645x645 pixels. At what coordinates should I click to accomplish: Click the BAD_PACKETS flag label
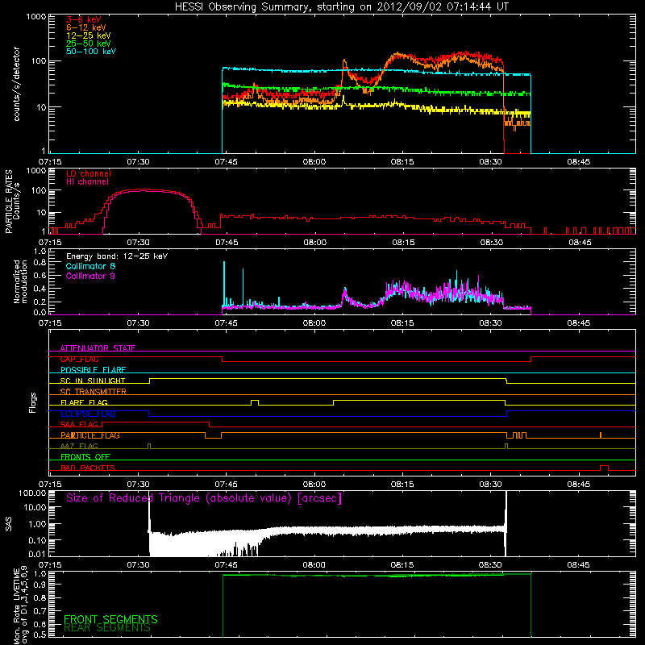(x=88, y=468)
